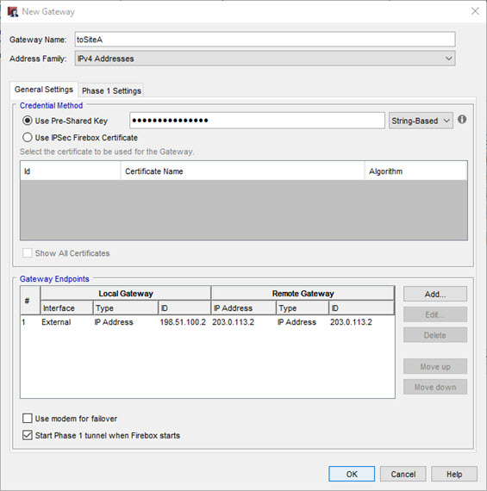Click the Edit... endpoint button

[435, 314]
